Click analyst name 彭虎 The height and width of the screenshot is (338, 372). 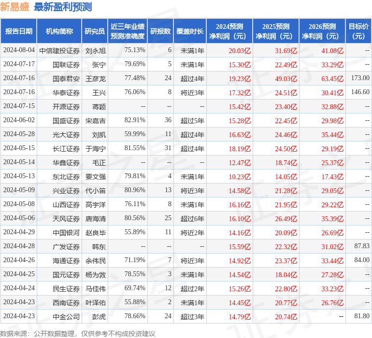[x=99, y=316]
